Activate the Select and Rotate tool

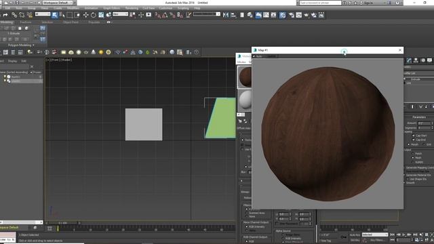(x=94, y=15)
